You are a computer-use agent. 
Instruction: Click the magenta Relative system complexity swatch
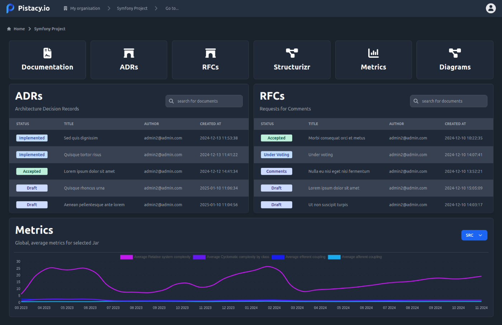[126, 257]
